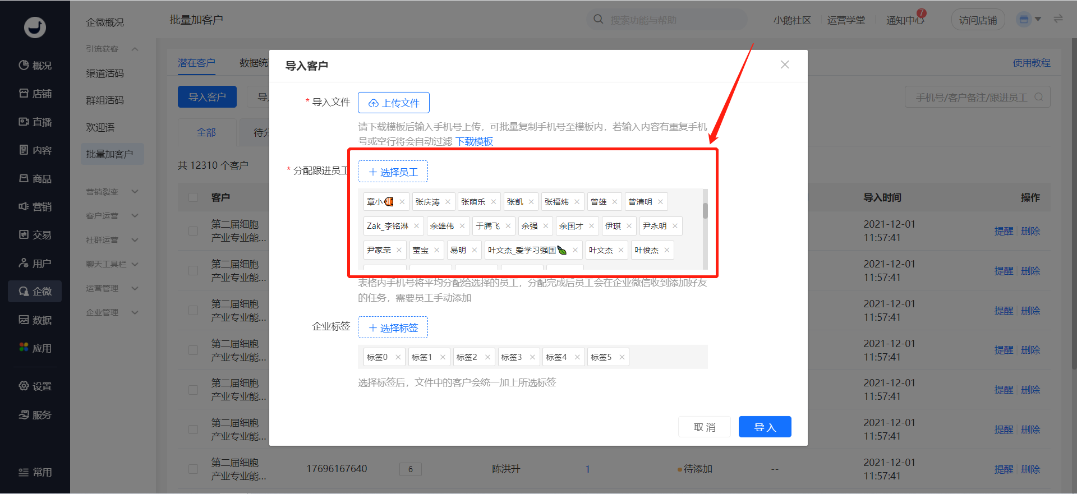Image resolution: width=1077 pixels, height=494 pixels.
Task: Click the 访问店铺 button
Action: 978,20
